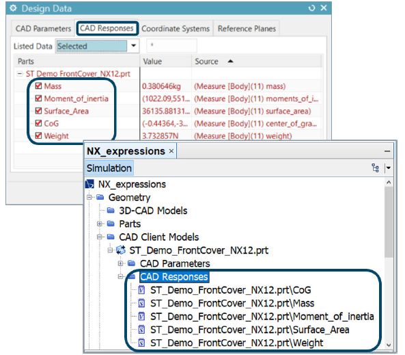Click the filter field next to Listed Data
The image size is (405, 355).
[x=171, y=45]
